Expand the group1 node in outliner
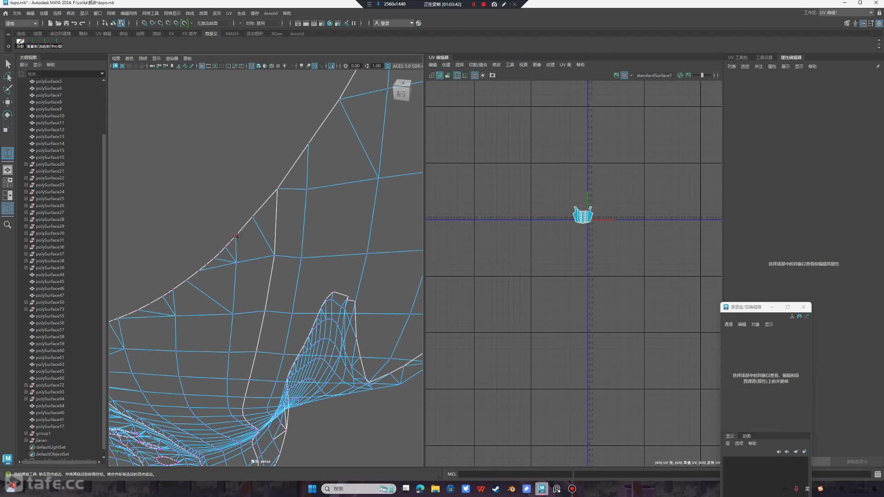Viewport: 884px width, 497px height. (x=26, y=433)
